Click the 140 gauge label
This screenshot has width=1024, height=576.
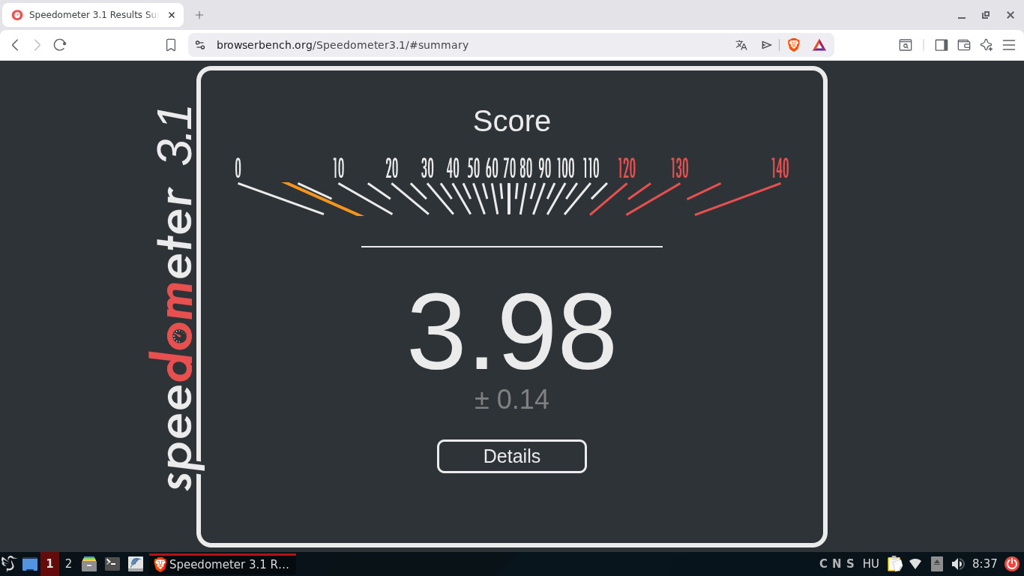[780, 168]
